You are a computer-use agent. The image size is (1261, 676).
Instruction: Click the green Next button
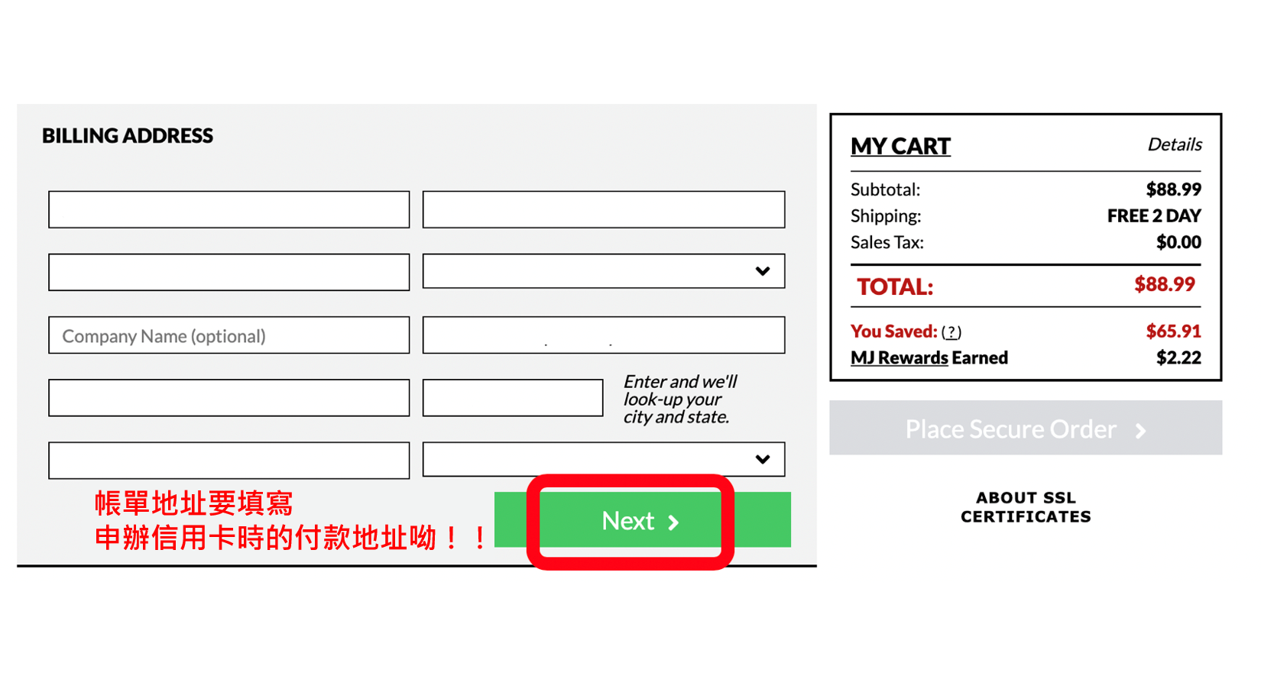[630, 520]
